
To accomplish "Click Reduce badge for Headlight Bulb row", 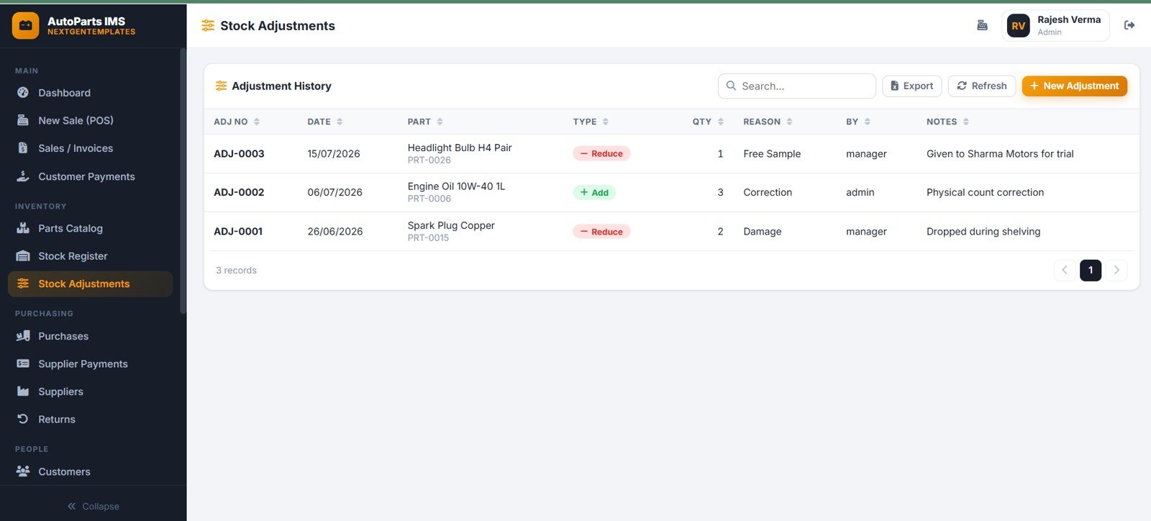I will [x=601, y=153].
